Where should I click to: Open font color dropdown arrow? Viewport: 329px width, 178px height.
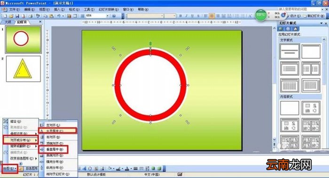pyautogui.click(x=131, y=169)
